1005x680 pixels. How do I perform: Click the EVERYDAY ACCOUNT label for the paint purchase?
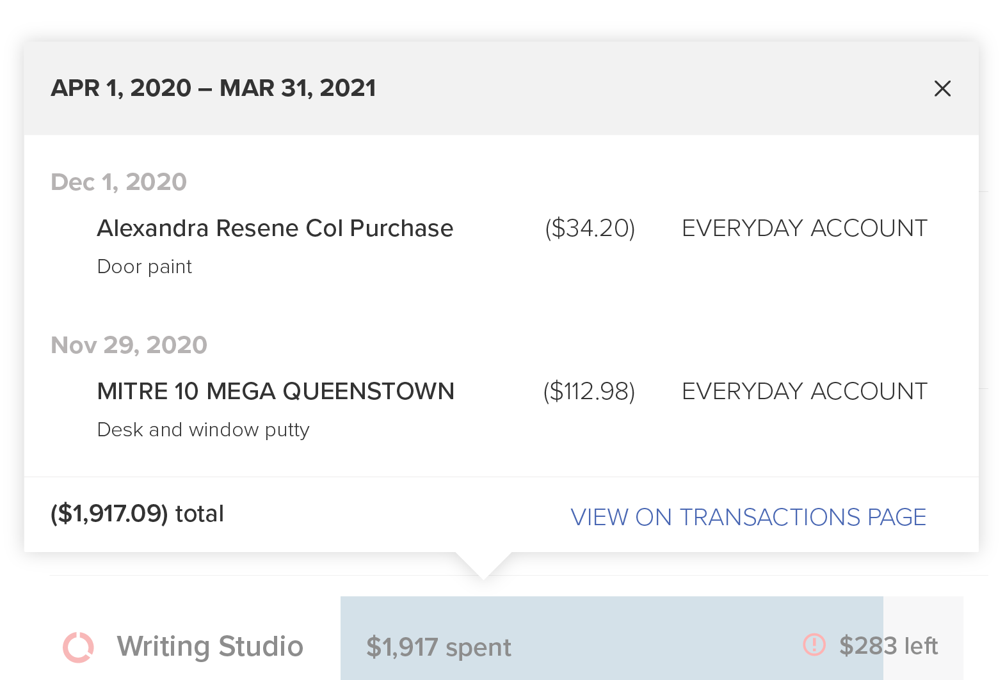pos(804,228)
